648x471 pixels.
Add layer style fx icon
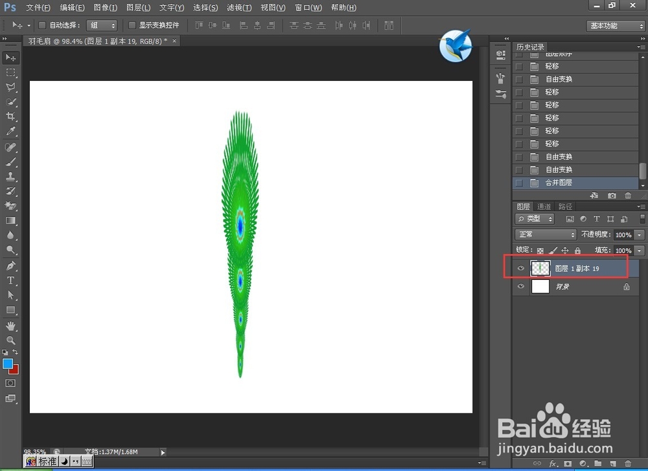tap(553, 464)
